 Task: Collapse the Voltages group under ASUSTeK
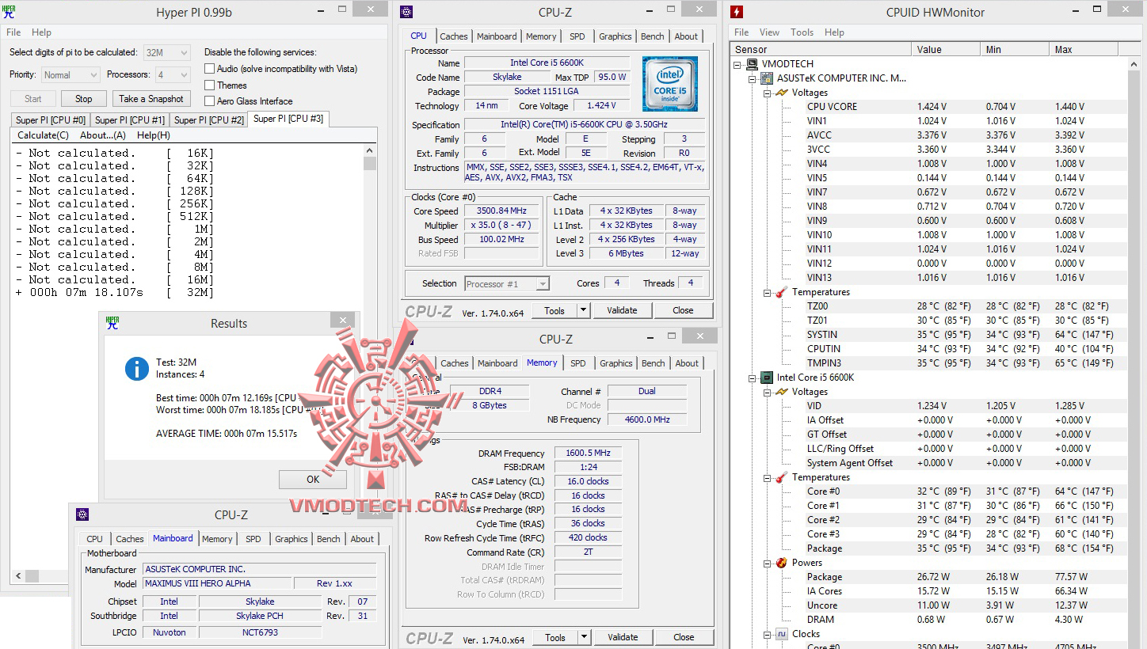point(767,93)
